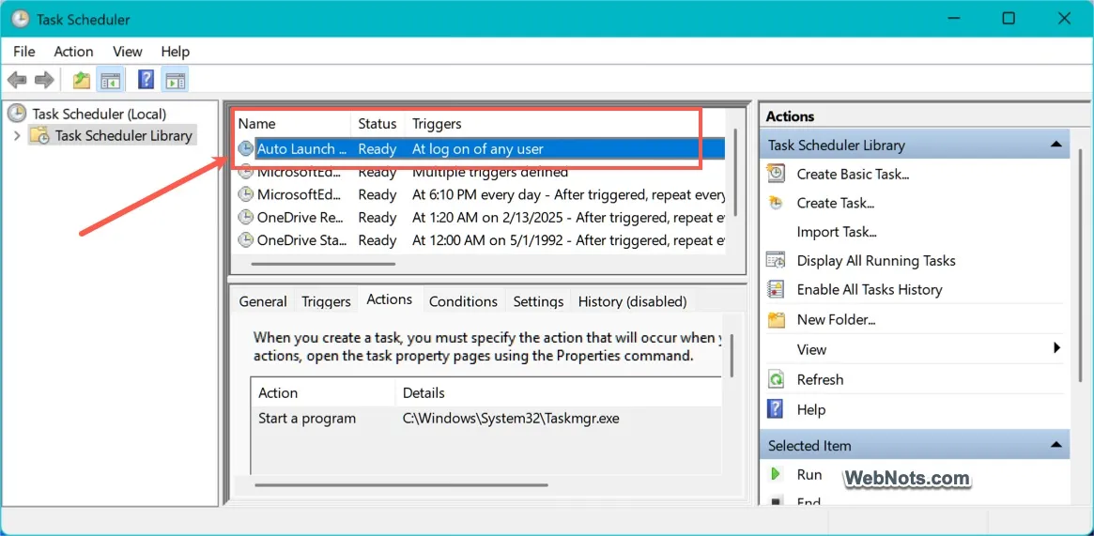Select Task Scheduler (Local) in tree

click(x=100, y=114)
